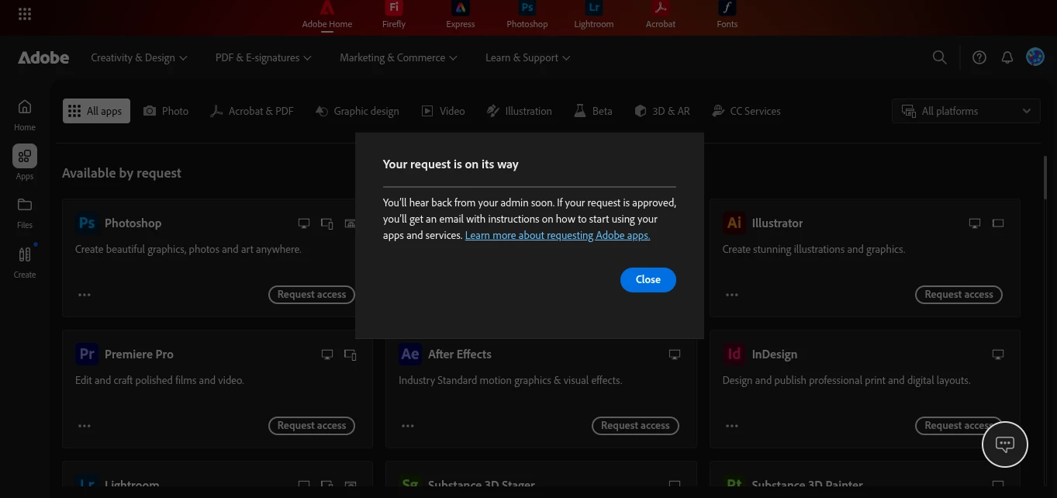Click the Premiere Pro Pr app icon
The height and width of the screenshot is (498, 1057).
tap(87, 354)
